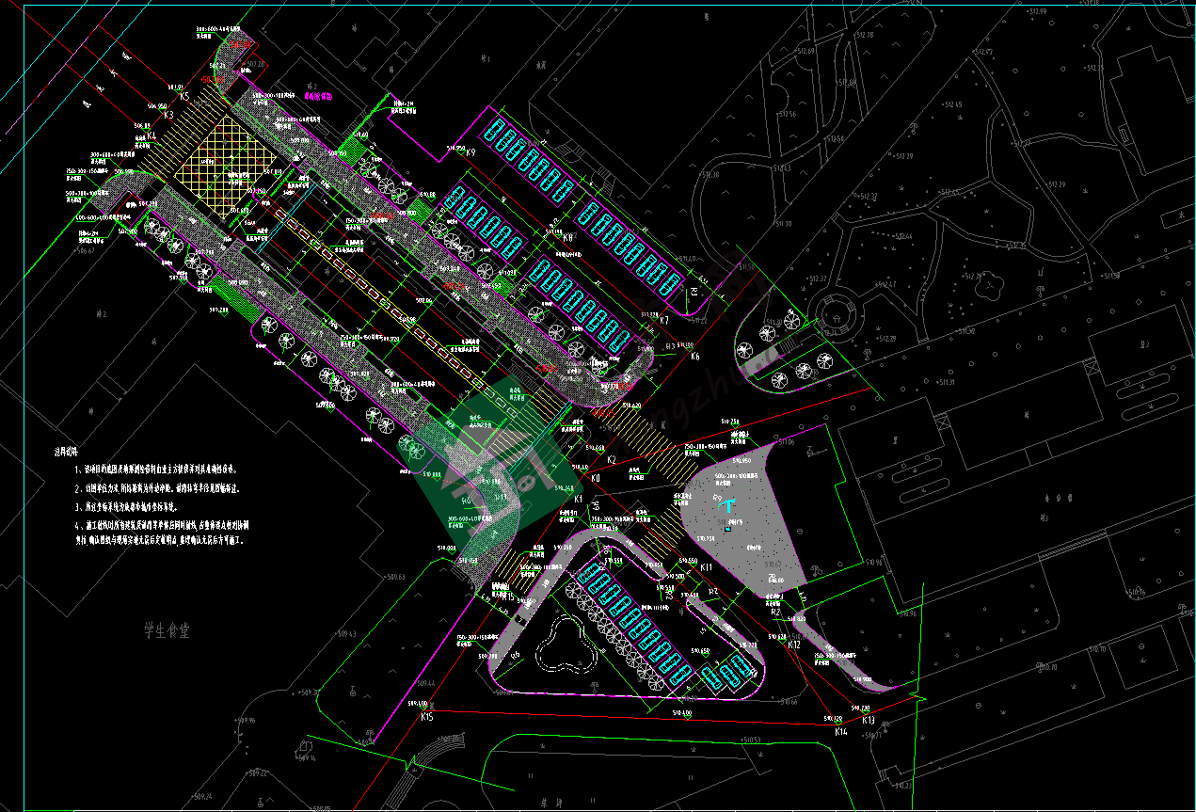Screen dimensions: 1196x812
Task: Select the K13 point label
Action: [868, 720]
